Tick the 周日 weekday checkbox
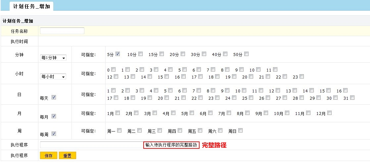 click(240, 131)
